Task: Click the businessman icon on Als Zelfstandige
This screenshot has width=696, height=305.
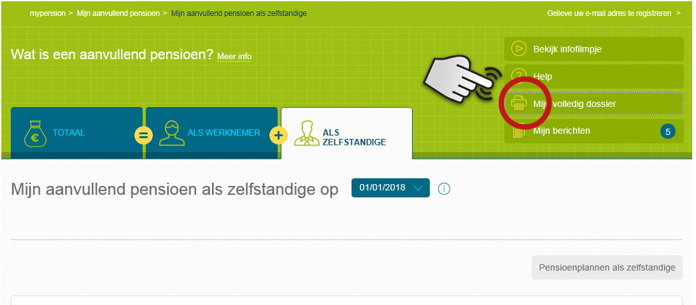Action: tap(306, 133)
